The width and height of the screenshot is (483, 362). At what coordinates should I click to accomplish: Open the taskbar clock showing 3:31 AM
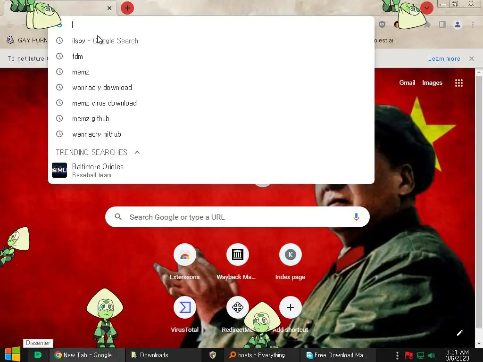[458, 355]
